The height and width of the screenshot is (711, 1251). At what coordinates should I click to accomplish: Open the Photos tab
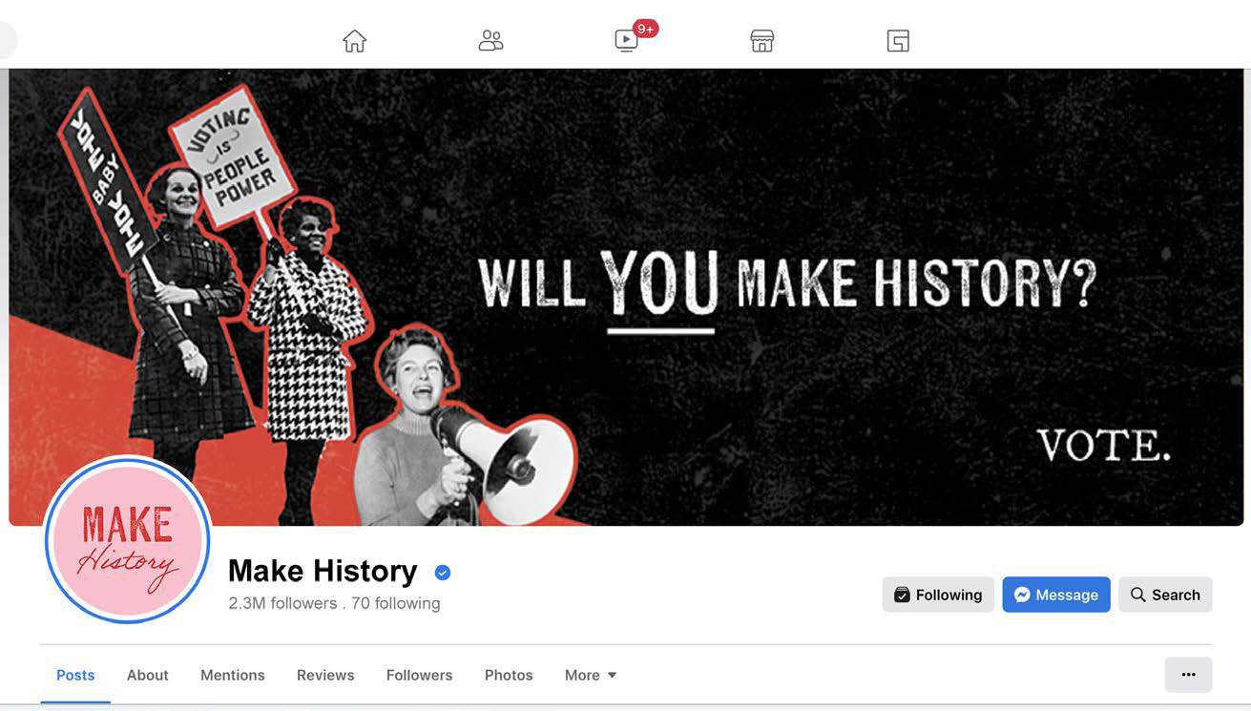point(509,675)
